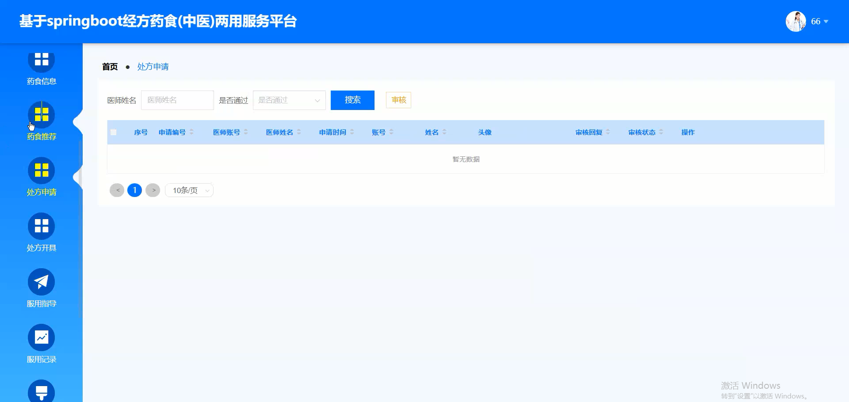Click the 审核 review button

pos(398,100)
